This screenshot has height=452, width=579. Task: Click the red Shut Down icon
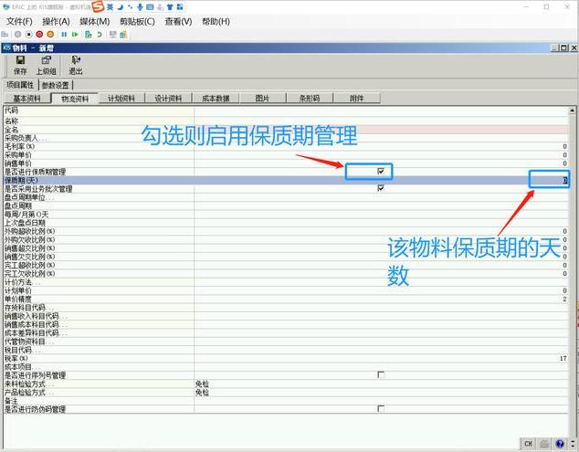tap(39, 35)
